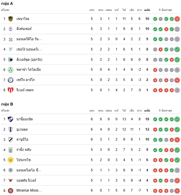Click Defensor's latest match draw indicator
Image resolution: width=181 pixels, height=195 pixels.
[x=177, y=29]
